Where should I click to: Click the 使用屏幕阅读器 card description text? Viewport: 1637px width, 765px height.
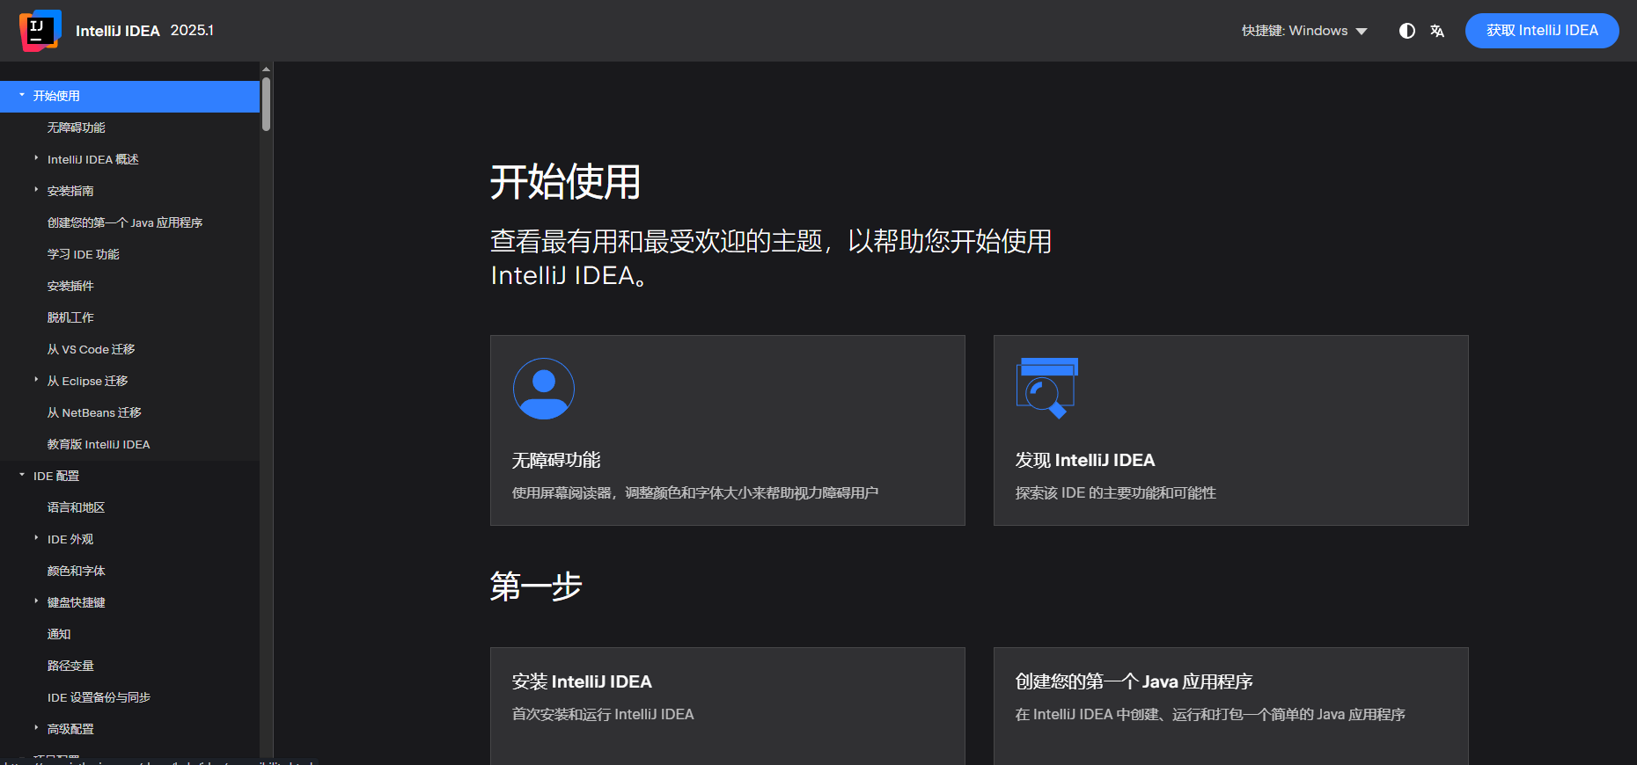click(695, 493)
